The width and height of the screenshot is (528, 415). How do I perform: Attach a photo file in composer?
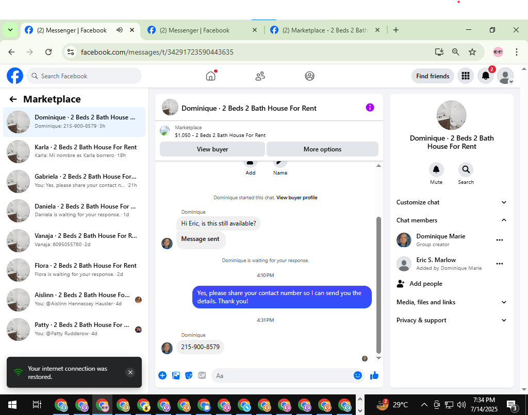click(176, 375)
